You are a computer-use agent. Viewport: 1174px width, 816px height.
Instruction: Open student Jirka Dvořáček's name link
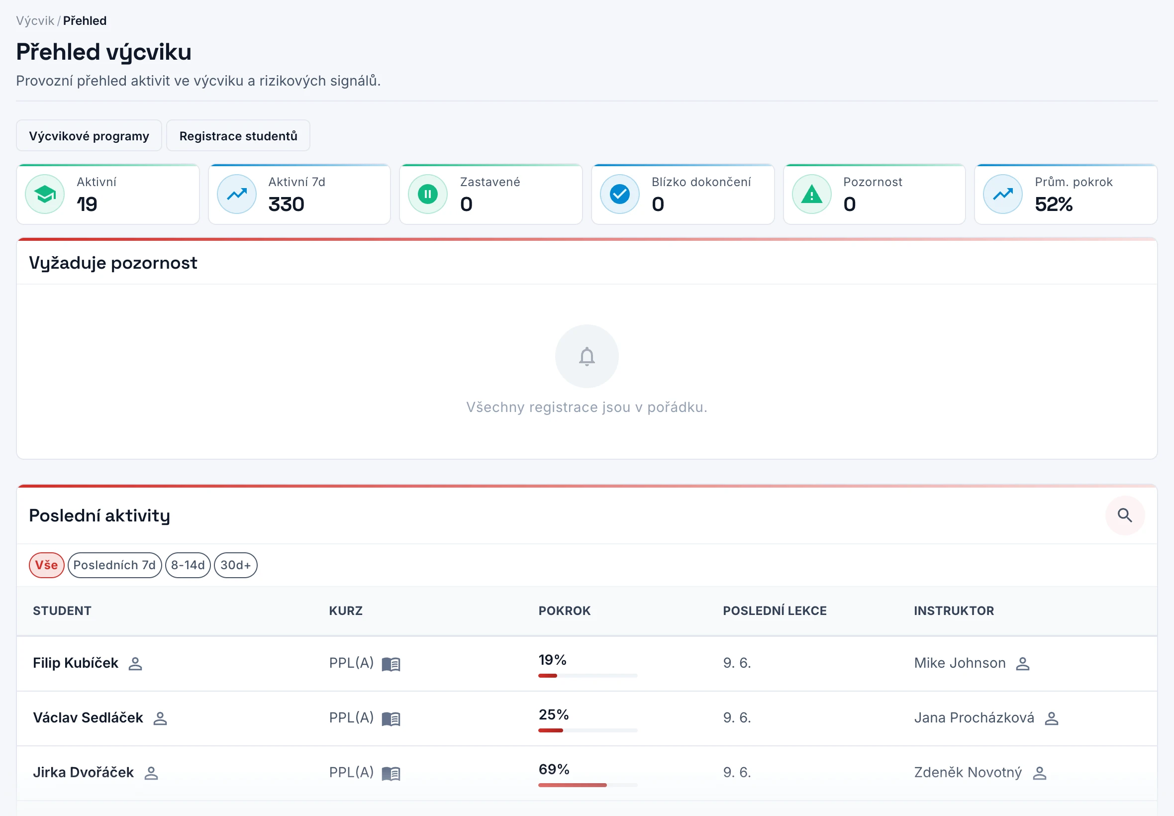click(83, 772)
